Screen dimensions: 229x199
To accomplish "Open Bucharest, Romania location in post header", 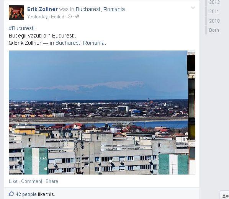I will pyautogui.click(x=100, y=9).
